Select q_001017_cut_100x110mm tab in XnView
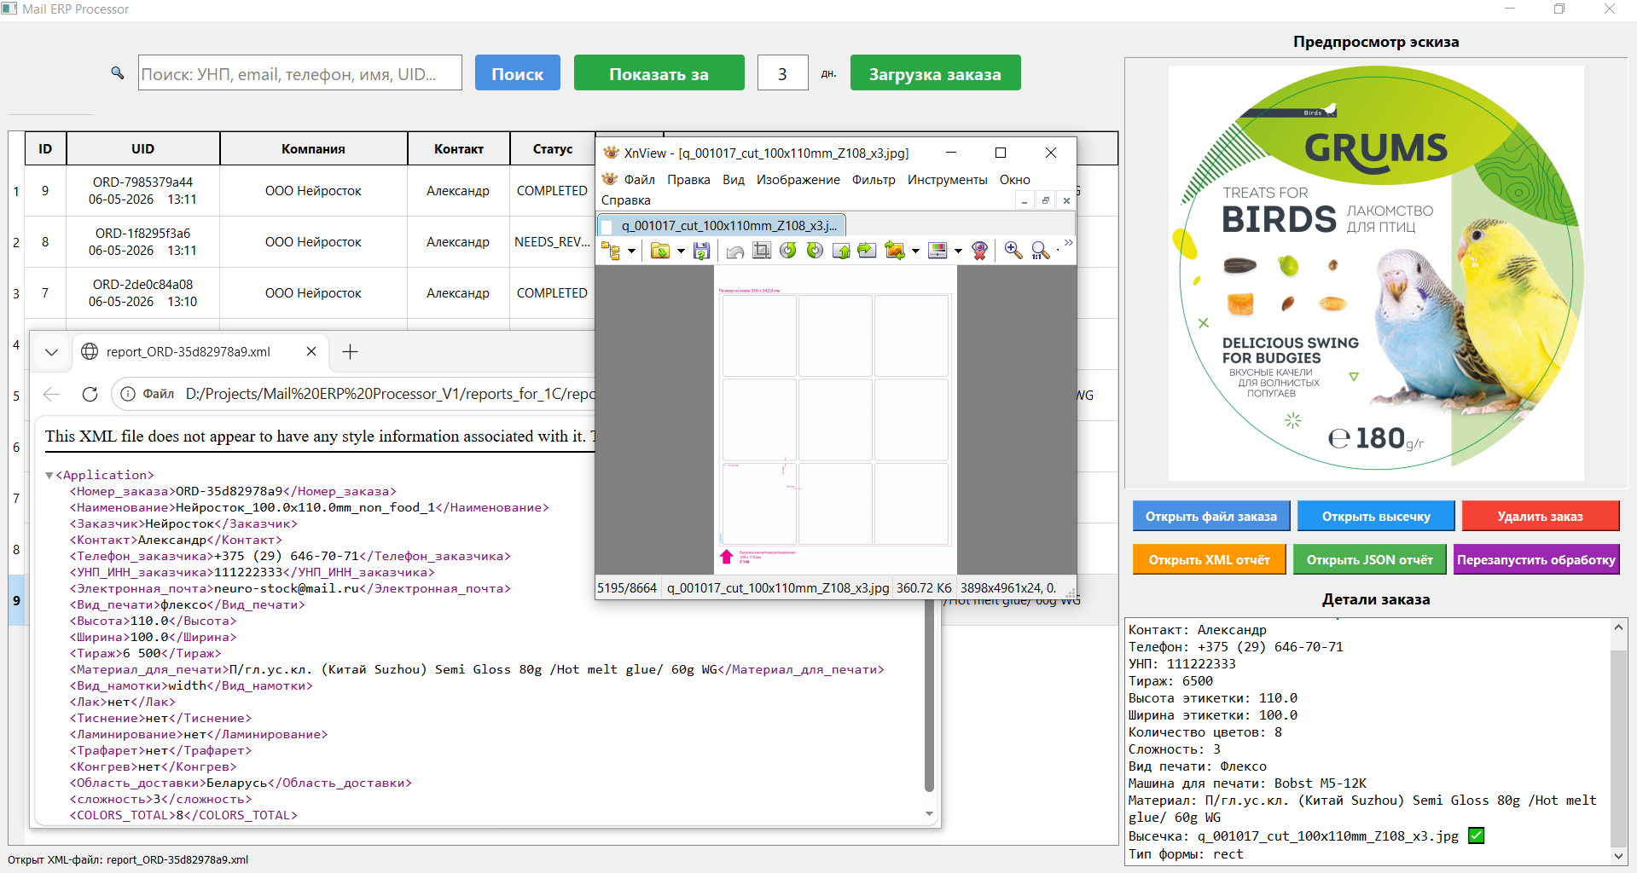The height and width of the screenshot is (873, 1637). point(723,225)
